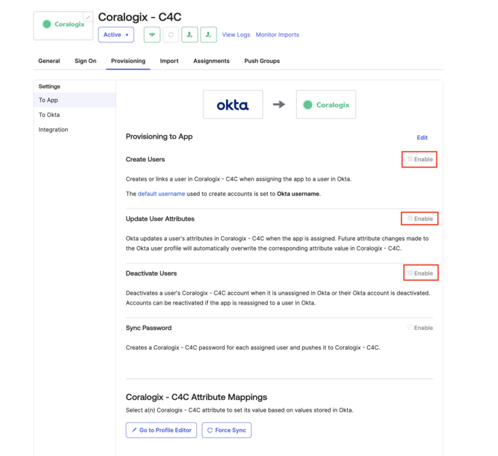This screenshot has height=456, width=498.
Task: Click the Sync Password section label
Action: coord(149,328)
